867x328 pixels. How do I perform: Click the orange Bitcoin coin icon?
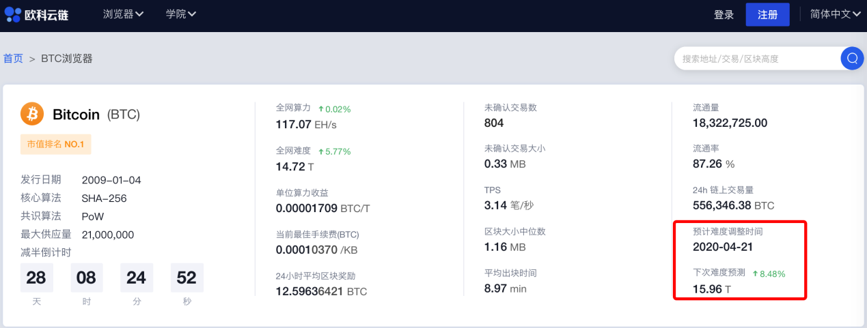32,114
